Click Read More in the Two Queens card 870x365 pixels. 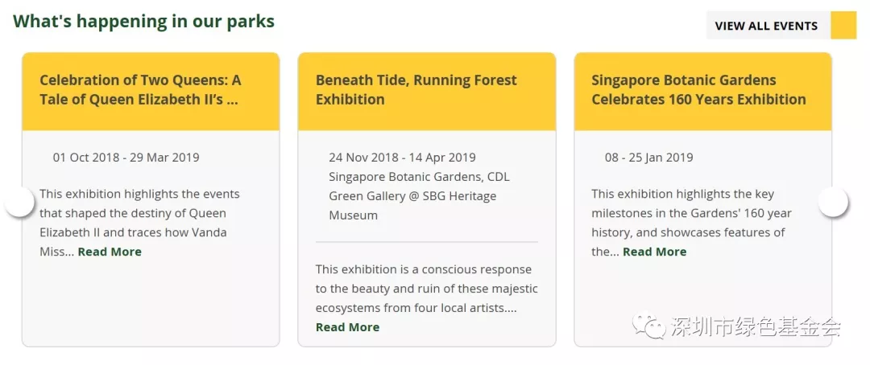(x=110, y=252)
